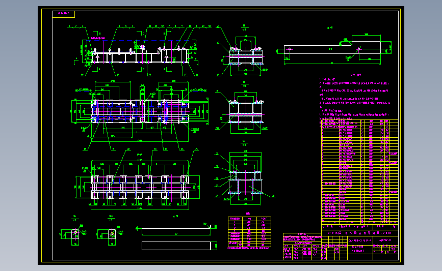Click the top front elevation view of the beam assembly
The height and width of the screenshot is (271, 442).
point(140,55)
